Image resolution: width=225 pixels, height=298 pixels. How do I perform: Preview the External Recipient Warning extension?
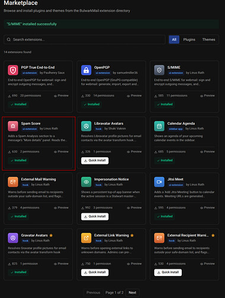(207, 263)
